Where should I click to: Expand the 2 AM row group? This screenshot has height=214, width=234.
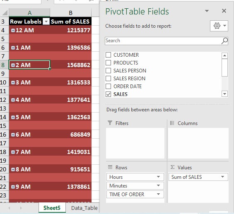pyautogui.click(x=13, y=65)
